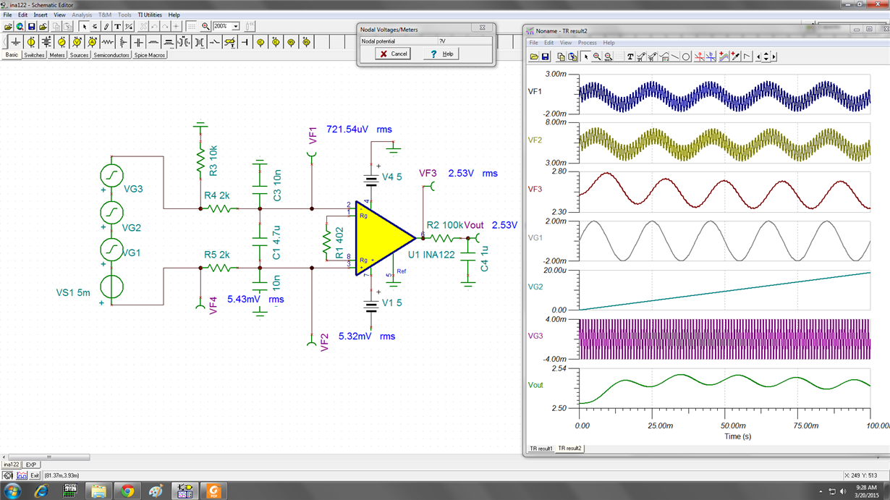Open the 200% zoom level dropdown

click(235, 26)
